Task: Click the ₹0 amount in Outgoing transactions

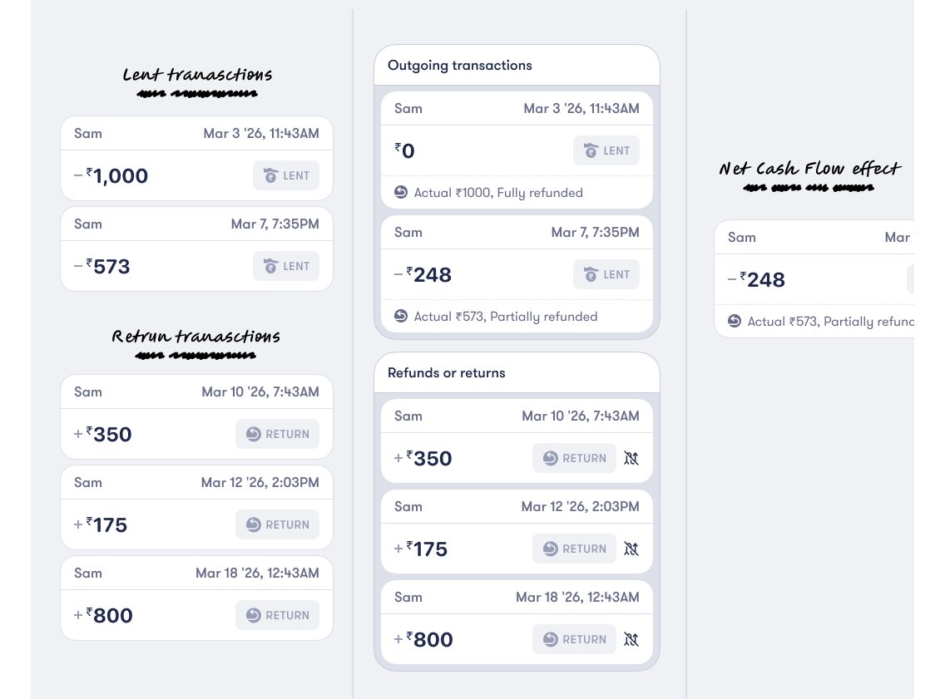Action: [404, 151]
